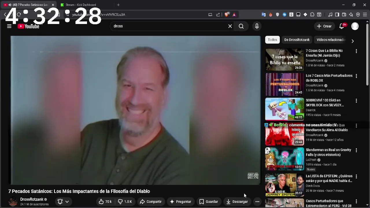Open DrossRotzank channel name link
370x208 pixels.
point(32,199)
